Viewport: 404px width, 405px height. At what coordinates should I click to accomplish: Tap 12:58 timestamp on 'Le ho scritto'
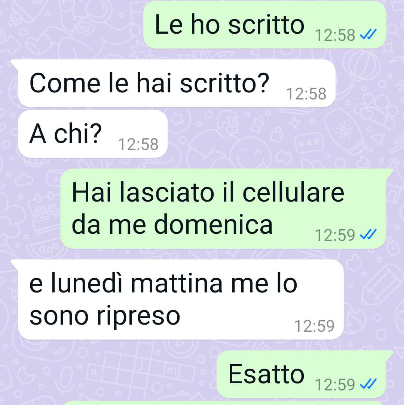(335, 35)
